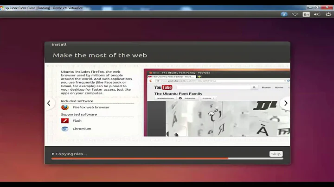The width and height of the screenshot is (334, 187).
Task: Click 'Firefox web browser' label
Action: point(91,107)
